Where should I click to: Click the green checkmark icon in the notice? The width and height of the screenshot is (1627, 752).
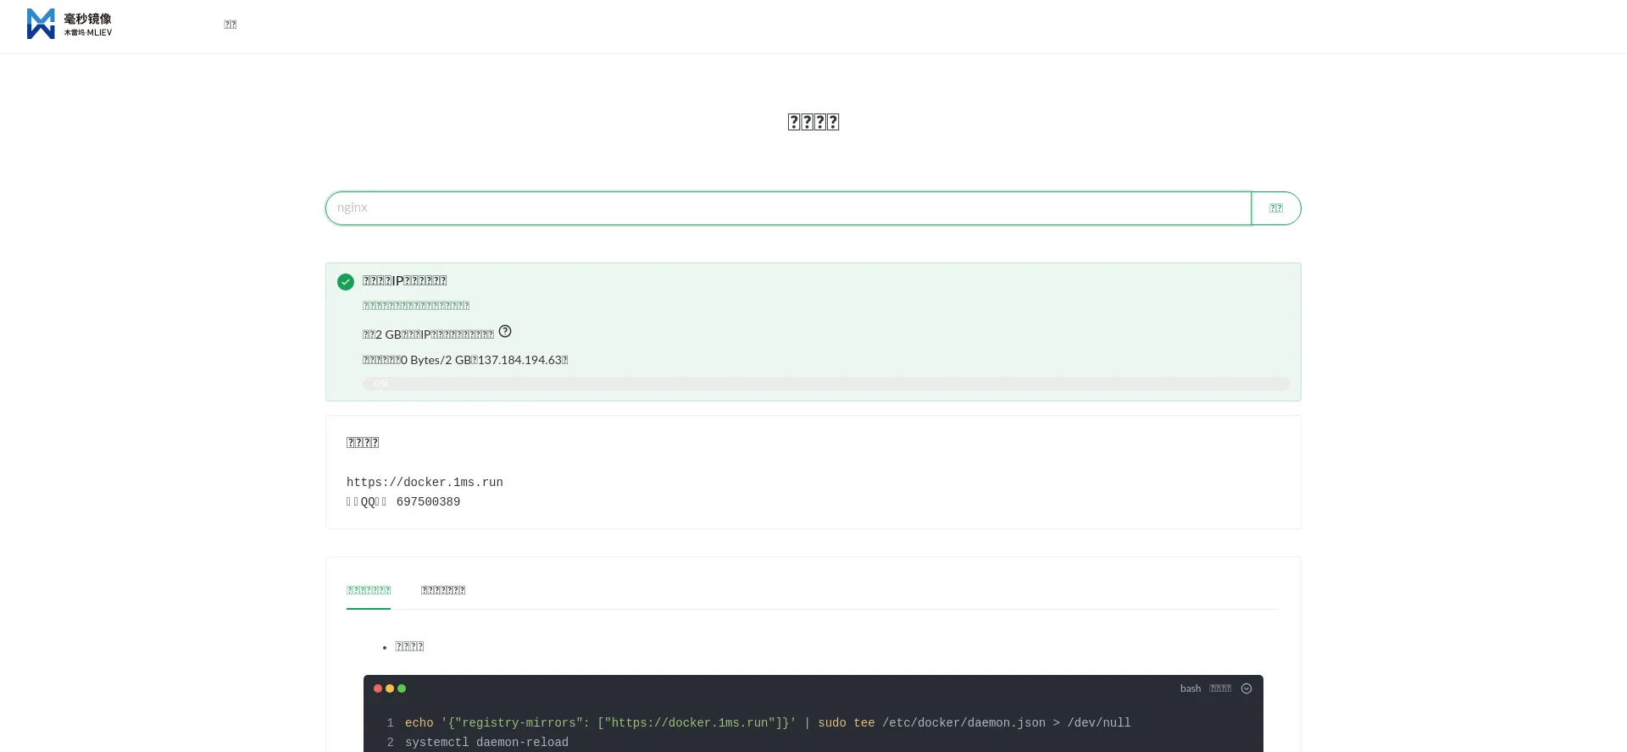coord(346,282)
